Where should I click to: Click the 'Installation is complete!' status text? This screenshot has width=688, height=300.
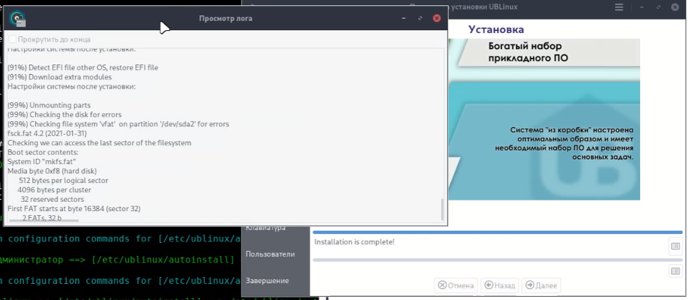point(354,241)
